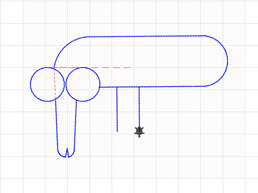Image resolution: width=258 pixels, height=193 pixels.
Task: Click the bottom straight edge of the body
Action: [152, 87]
